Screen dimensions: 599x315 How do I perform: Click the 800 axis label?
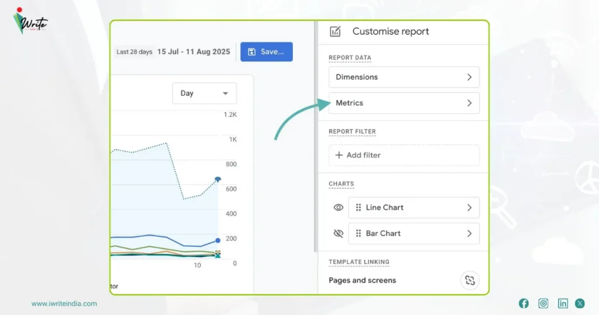tap(231, 165)
